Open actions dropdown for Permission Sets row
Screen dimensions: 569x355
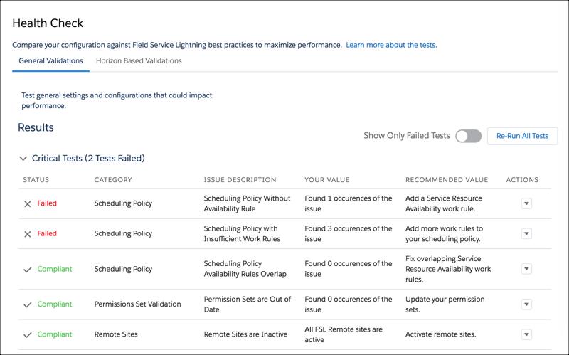526,304
